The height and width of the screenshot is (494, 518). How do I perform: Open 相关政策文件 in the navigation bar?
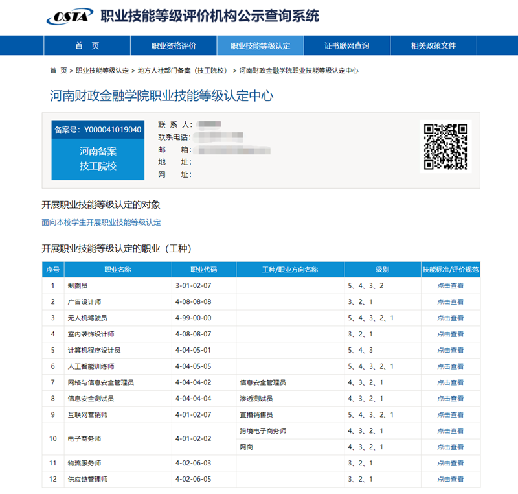point(433,46)
